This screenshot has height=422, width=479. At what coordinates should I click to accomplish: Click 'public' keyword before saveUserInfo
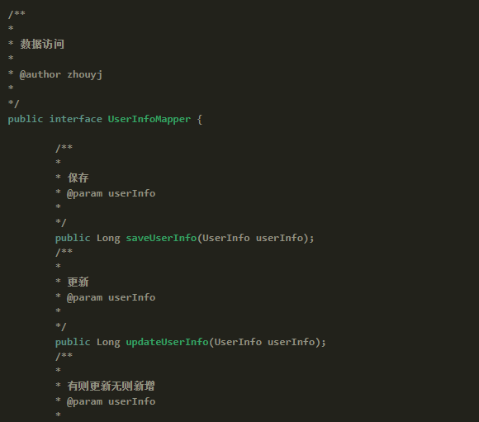[x=73, y=238]
